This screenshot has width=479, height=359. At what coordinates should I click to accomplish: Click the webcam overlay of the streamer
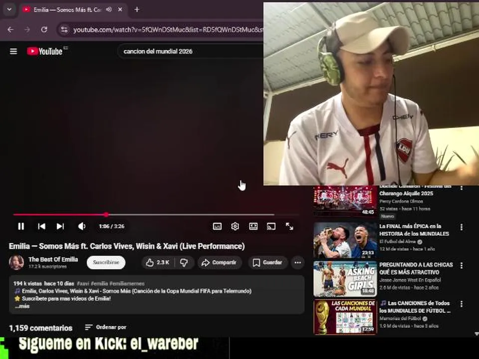(x=371, y=94)
